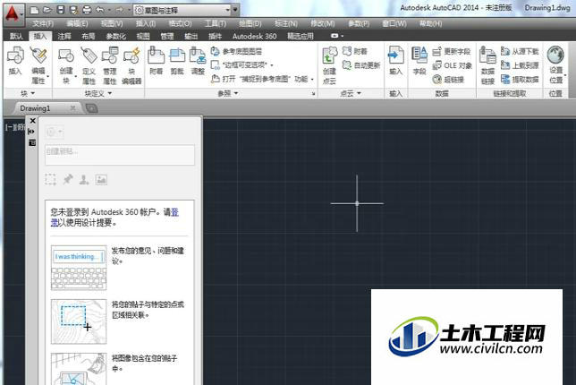Click the Plot printer icon
The image size is (576, 385).
pyautogui.click(x=87, y=10)
